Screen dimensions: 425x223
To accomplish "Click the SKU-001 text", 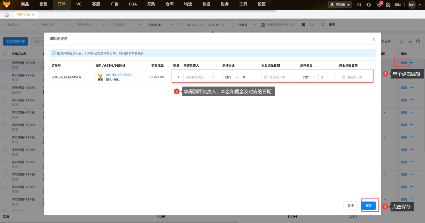I will pos(113,80).
